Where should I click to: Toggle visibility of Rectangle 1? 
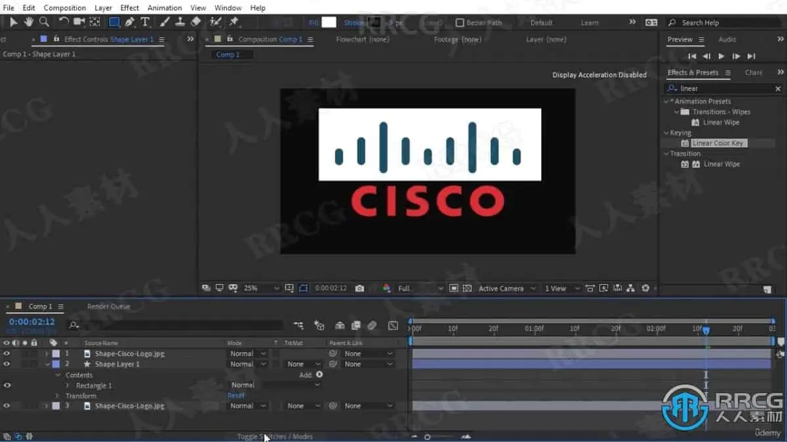pyautogui.click(x=7, y=385)
